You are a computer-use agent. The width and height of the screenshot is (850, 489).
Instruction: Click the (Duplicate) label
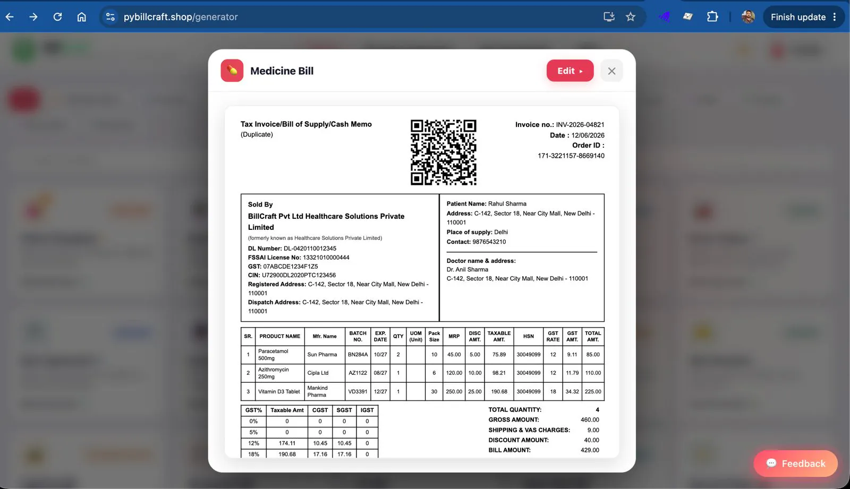pos(257,134)
